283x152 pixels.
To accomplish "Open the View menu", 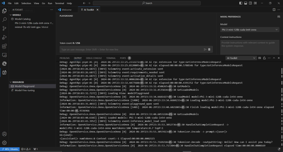I will (36, 3).
